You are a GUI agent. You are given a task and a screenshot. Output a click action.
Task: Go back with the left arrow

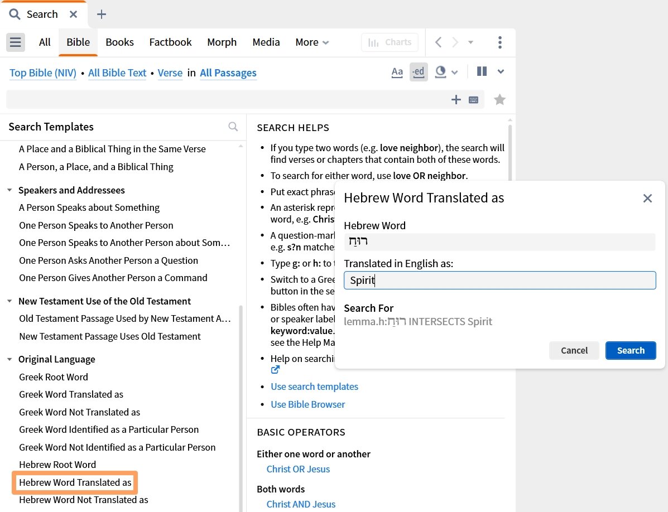(439, 42)
